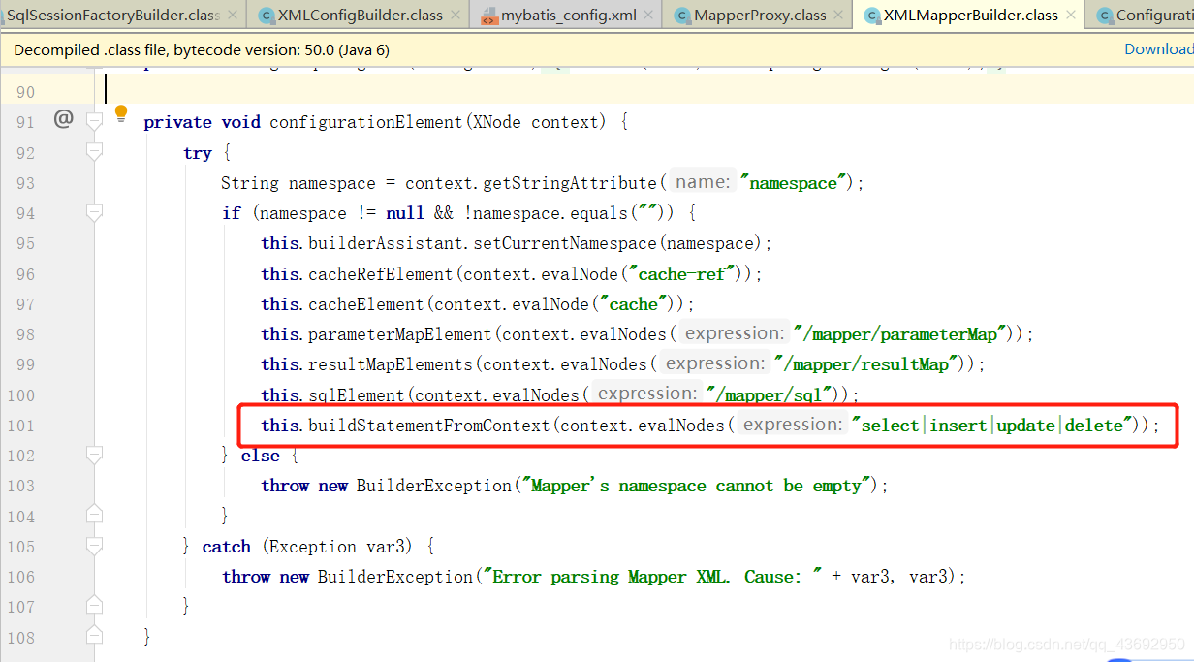Viewport: 1194px width, 662px height.
Task: Click the 'else' keyword on line 102
Action: point(261,456)
